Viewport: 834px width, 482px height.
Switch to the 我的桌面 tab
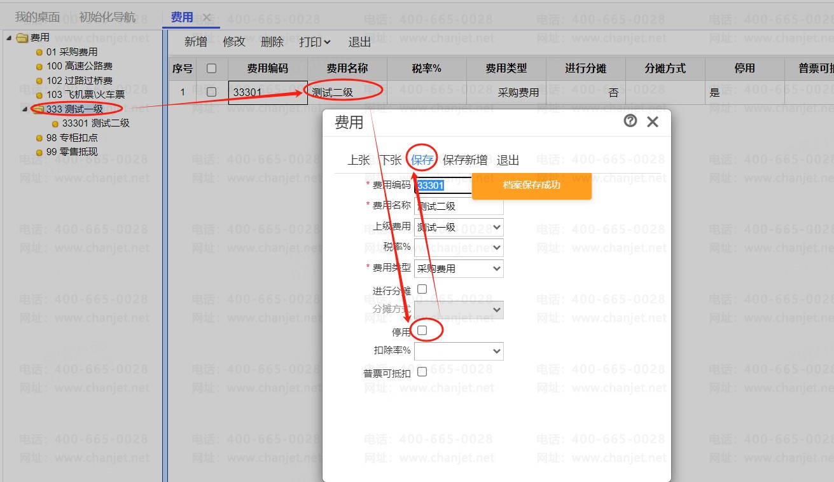(38, 17)
